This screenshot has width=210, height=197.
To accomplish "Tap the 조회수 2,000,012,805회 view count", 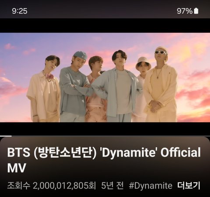I will pos(52,186).
